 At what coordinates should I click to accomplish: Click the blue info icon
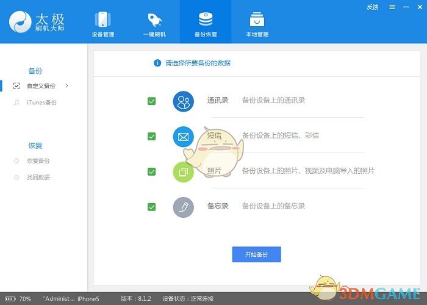coord(157,63)
